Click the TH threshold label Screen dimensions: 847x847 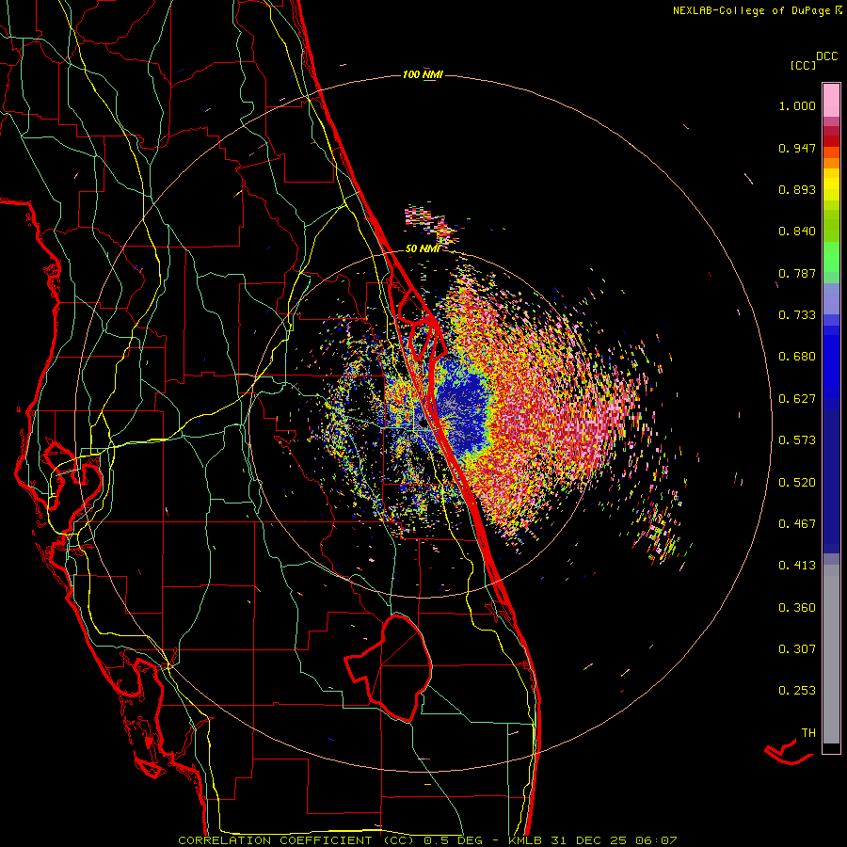tap(808, 733)
